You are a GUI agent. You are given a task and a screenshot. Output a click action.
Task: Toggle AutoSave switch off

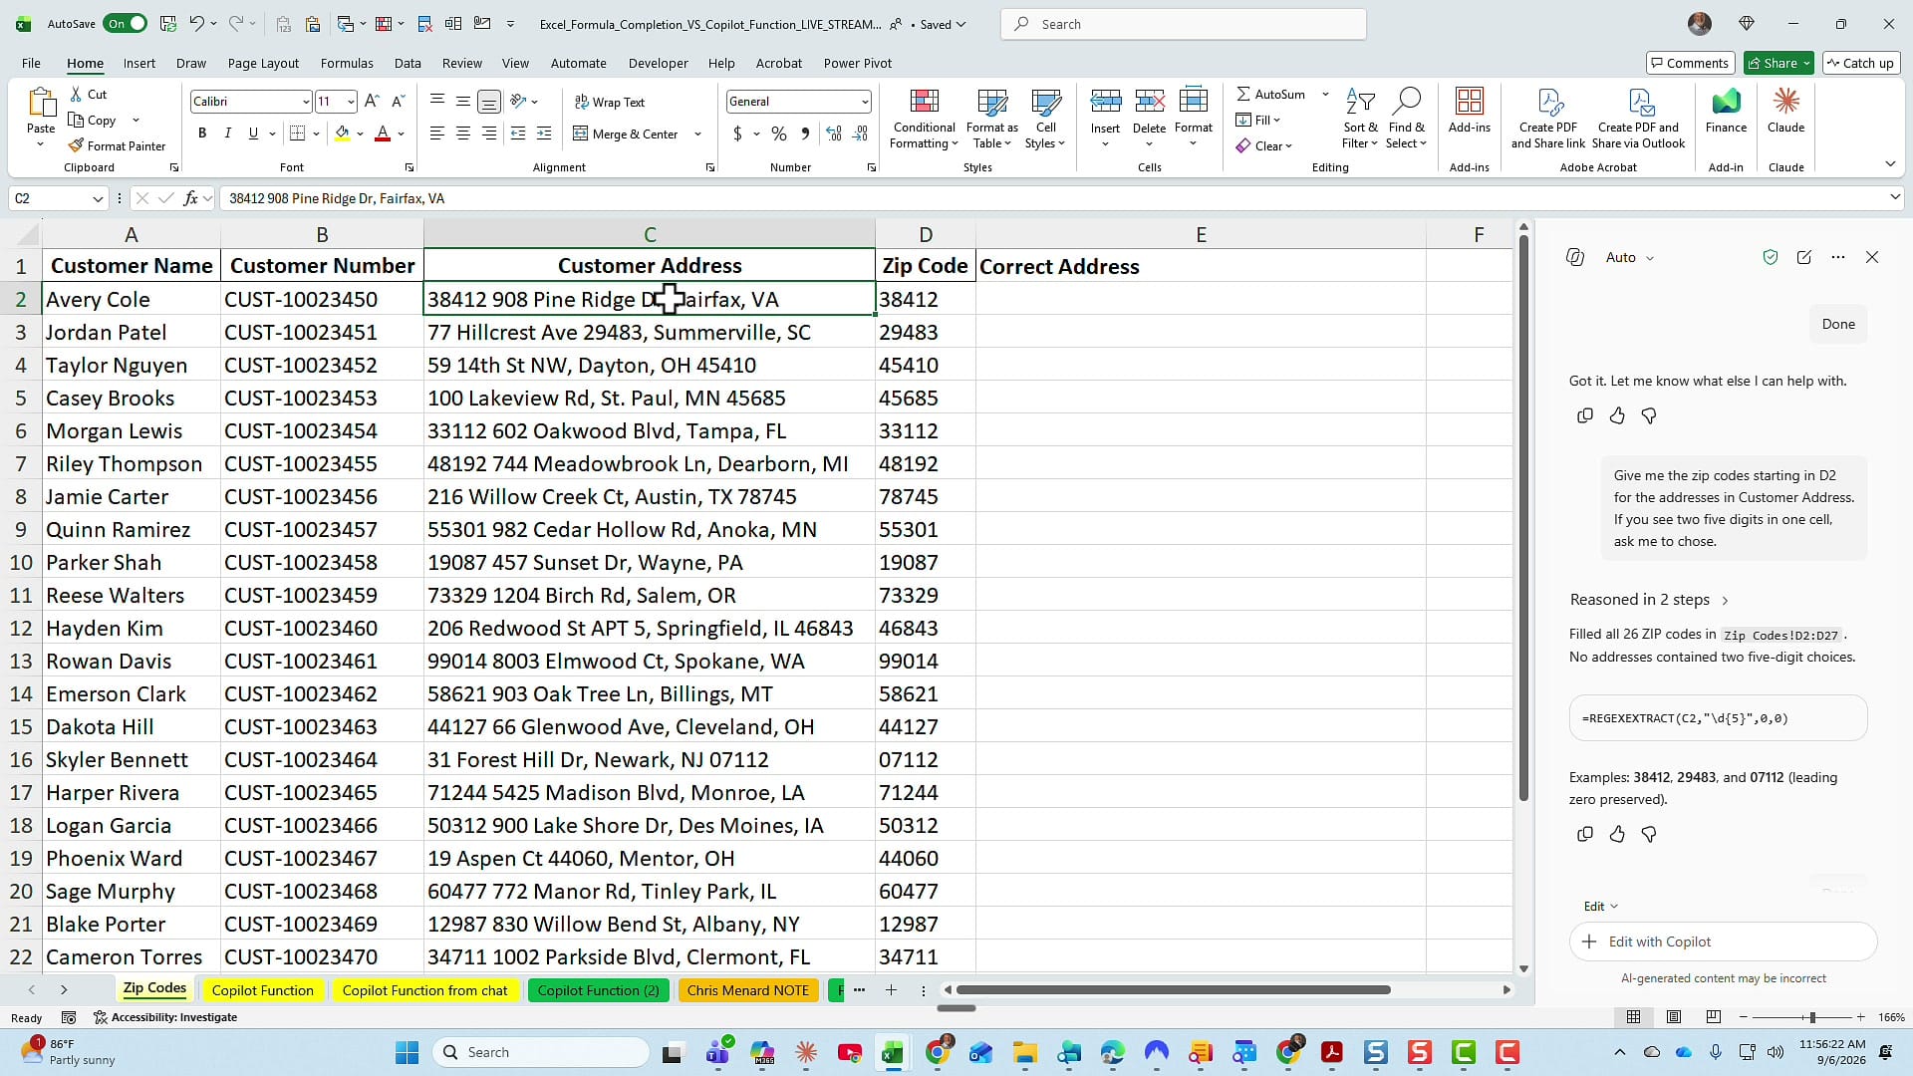coord(126,24)
